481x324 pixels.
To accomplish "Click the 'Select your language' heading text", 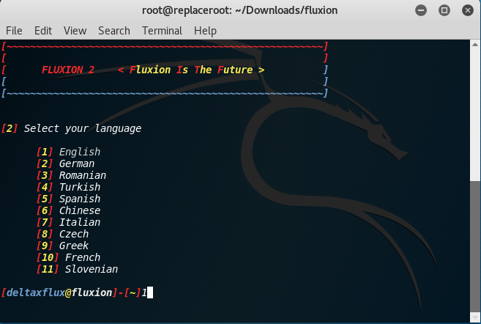I will pos(83,128).
